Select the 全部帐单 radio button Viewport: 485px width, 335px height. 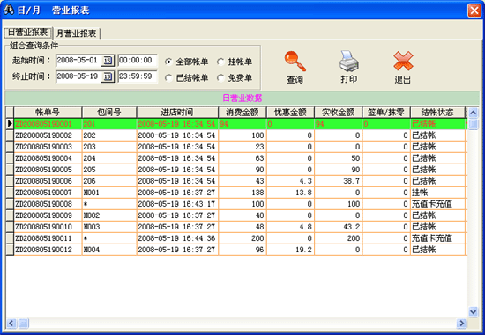point(168,62)
